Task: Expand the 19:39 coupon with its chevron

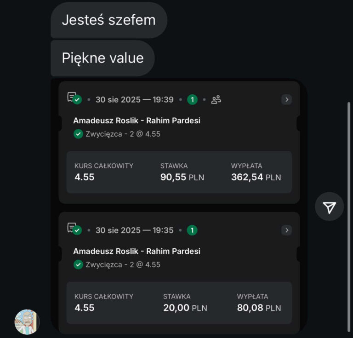Action: (x=286, y=99)
